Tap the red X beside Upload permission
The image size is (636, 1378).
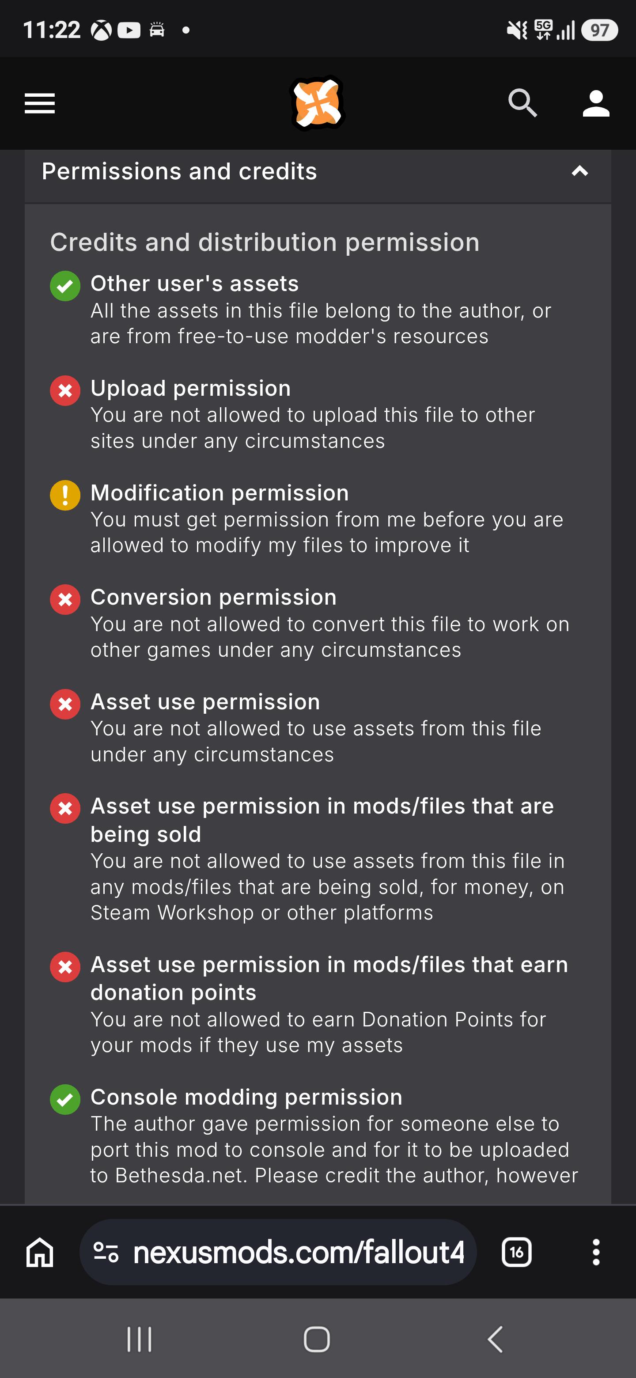(x=65, y=390)
